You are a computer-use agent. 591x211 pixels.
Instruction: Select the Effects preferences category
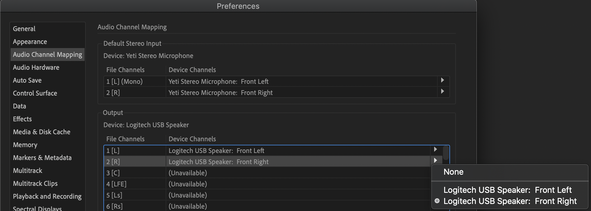[22, 119]
